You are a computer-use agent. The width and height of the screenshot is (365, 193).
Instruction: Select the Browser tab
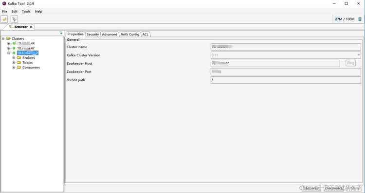click(21, 27)
